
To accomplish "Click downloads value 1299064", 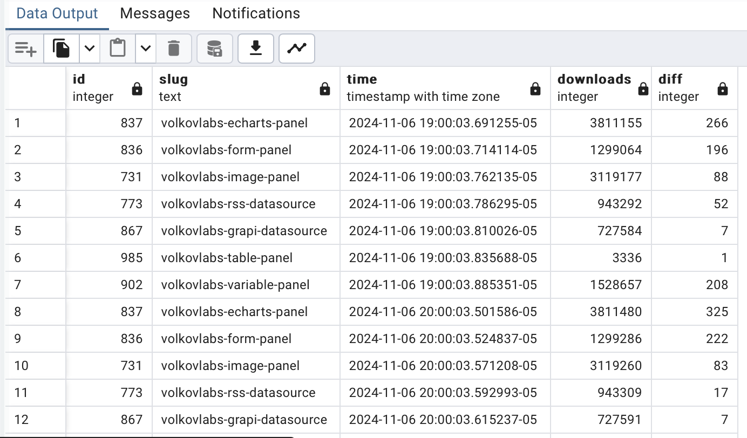I will click(601, 150).
